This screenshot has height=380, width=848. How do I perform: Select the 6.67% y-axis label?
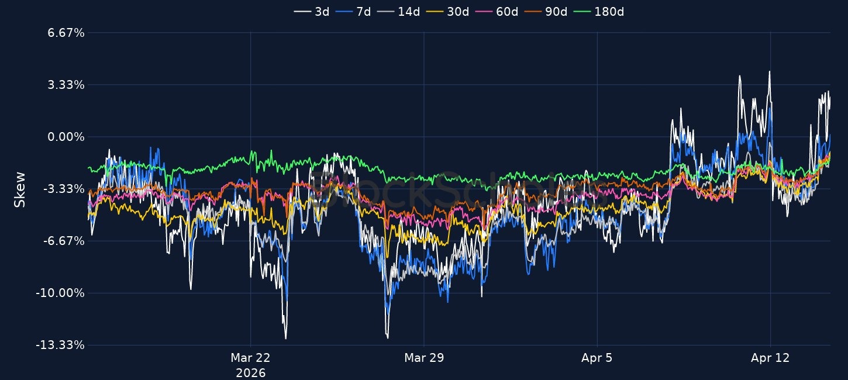[66, 33]
